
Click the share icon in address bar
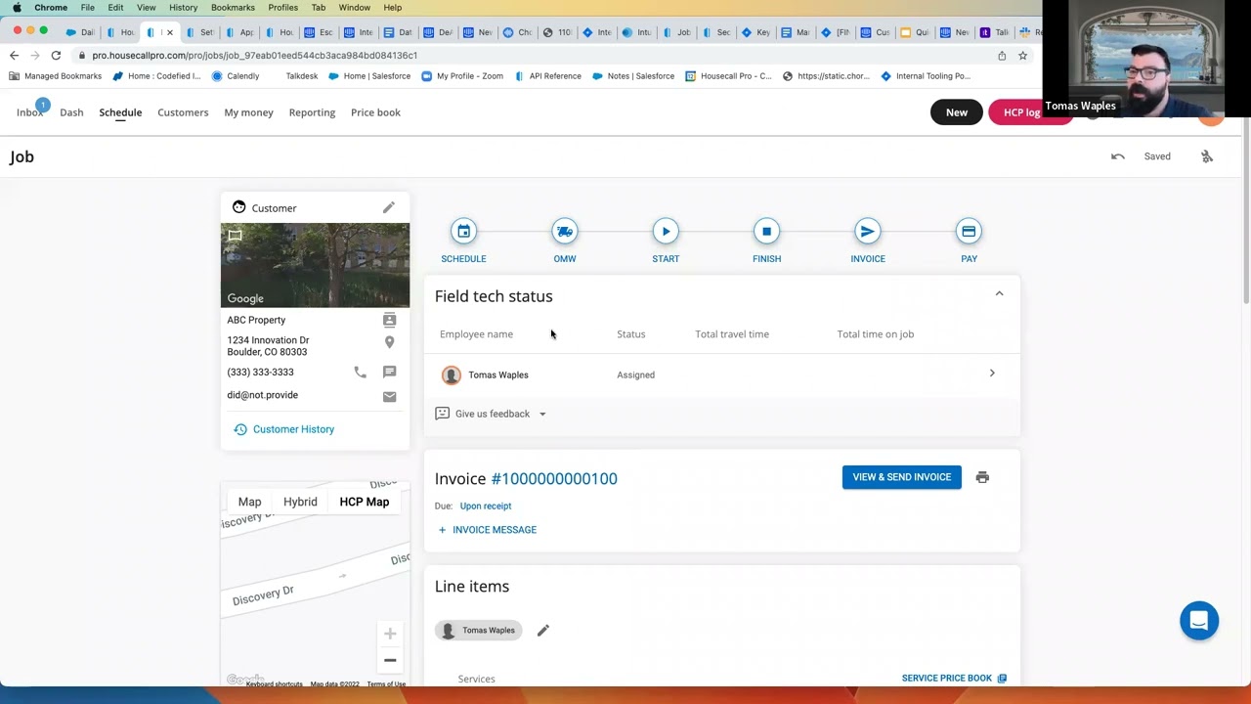(1002, 56)
